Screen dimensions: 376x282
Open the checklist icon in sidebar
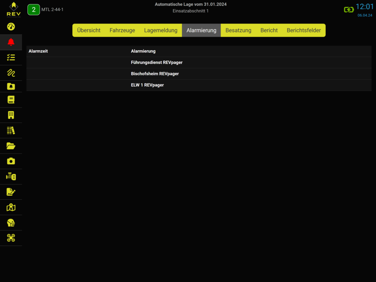click(11, 57)
